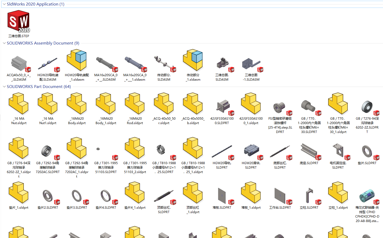Select the 三维总图.STEP SolidWorks 2020 file
Image resolution: width=383 pixels, height=238 pixels.
click(x=19, y=24)
